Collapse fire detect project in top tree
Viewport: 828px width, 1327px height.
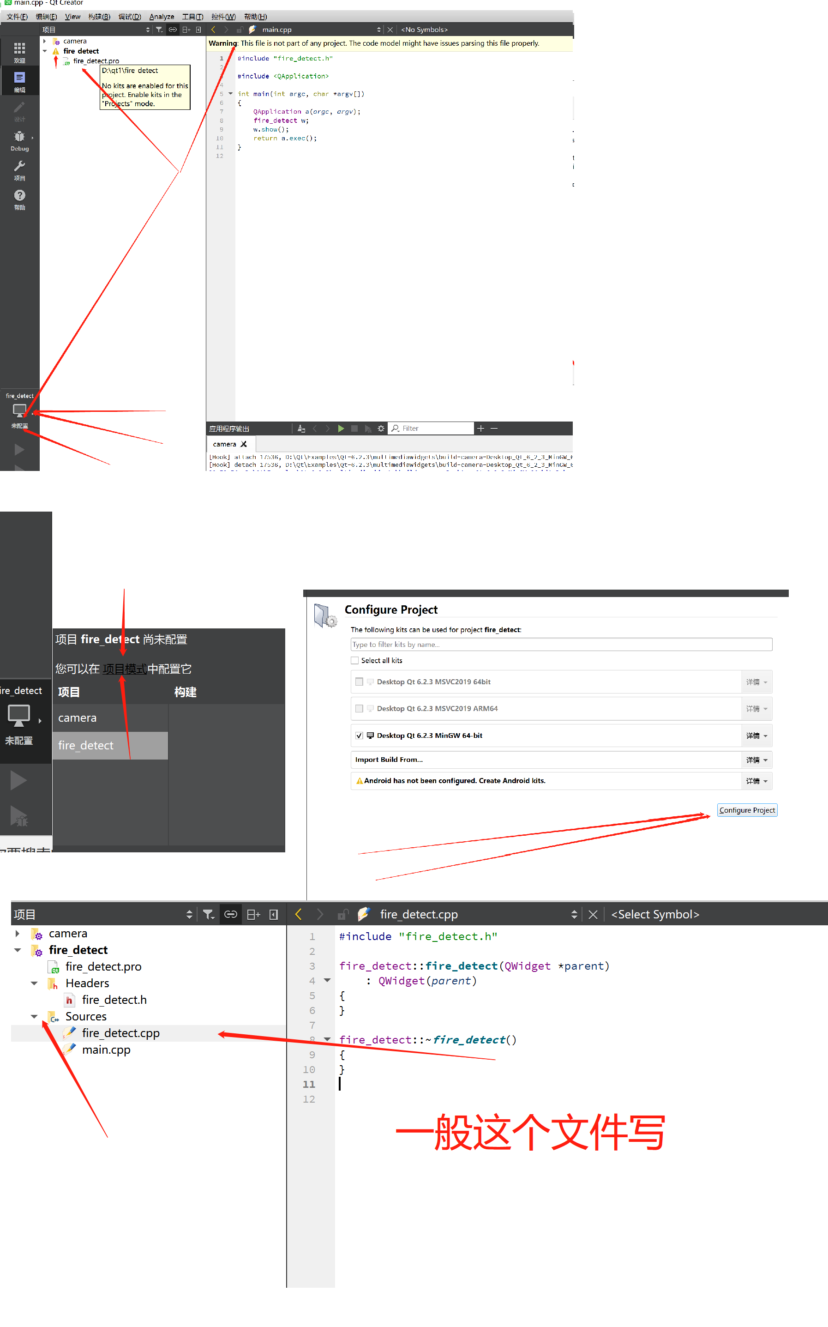point(44,51)
